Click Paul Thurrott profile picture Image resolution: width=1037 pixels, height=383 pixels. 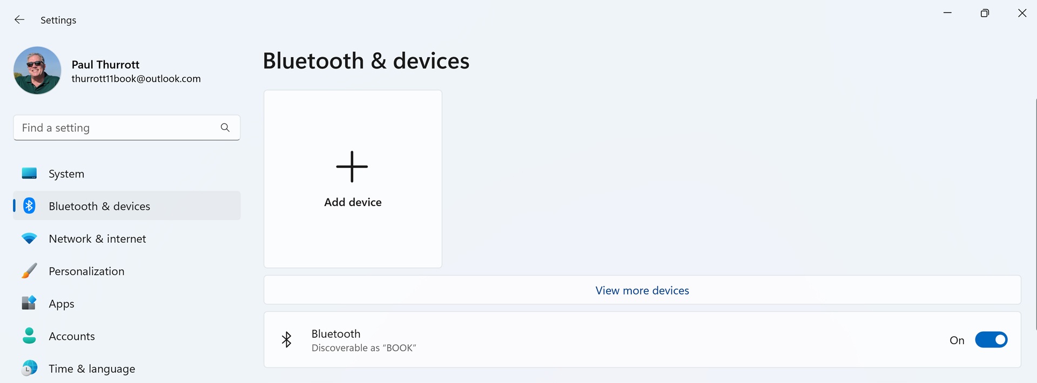tap(37, 70)
